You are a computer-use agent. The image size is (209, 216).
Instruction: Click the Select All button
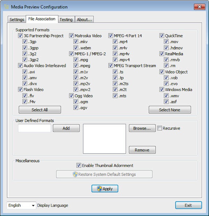40,110
